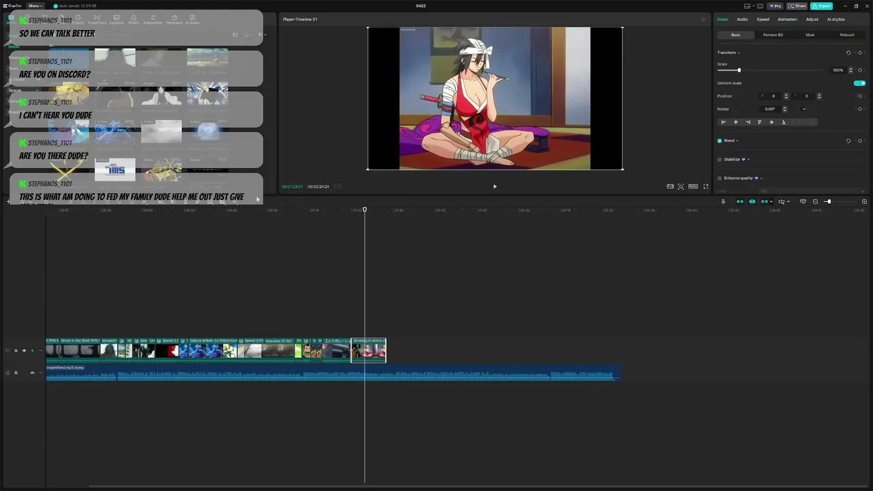873x491 pixels.
Task: Play the video in the player
Action: (495, 186)
